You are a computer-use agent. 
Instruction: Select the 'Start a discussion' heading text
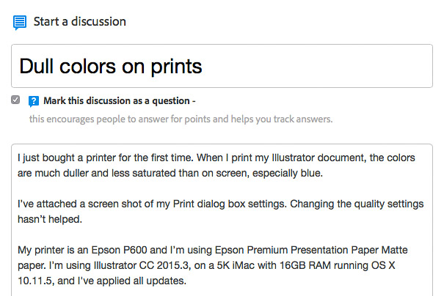click(79, 22)
